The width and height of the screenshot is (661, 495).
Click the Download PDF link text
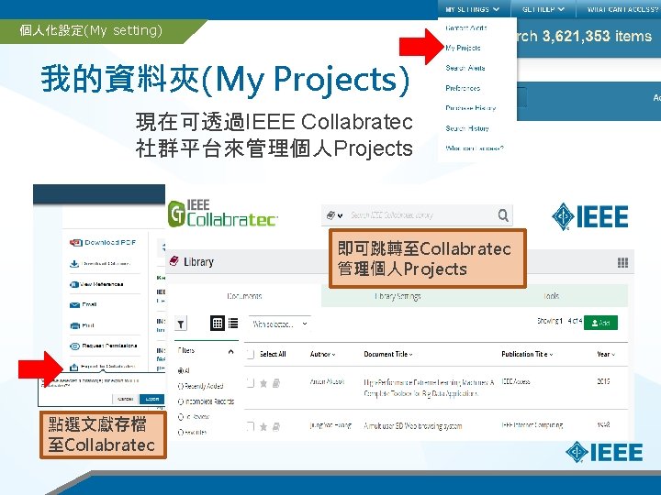[x=110, y=242]
